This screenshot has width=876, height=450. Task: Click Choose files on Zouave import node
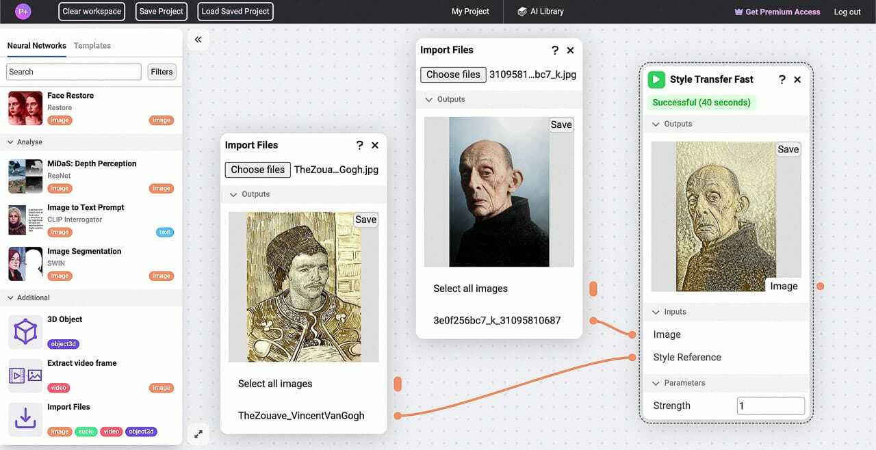[258, 170]
